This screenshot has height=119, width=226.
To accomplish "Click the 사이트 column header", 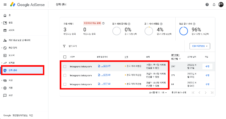I will [x=72, y=57].
